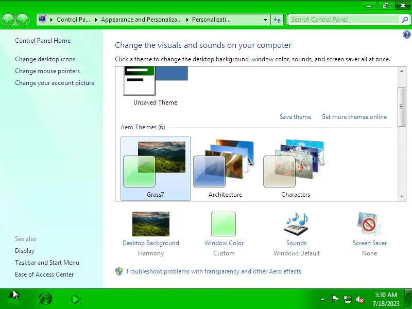This screenshot has width=412, height=309.
Task: Click the Show Desktop strip
Action: [x=408, y=299]
